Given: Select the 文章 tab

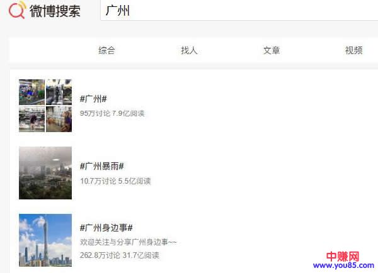Looking at the screenshot, I should pyautogui.click(x=272, y=50).
